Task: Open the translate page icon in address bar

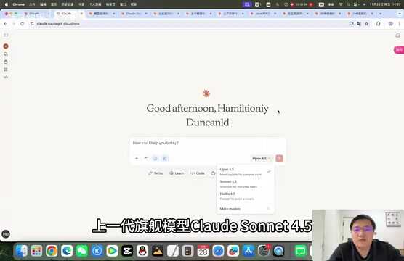Action: 359,24
